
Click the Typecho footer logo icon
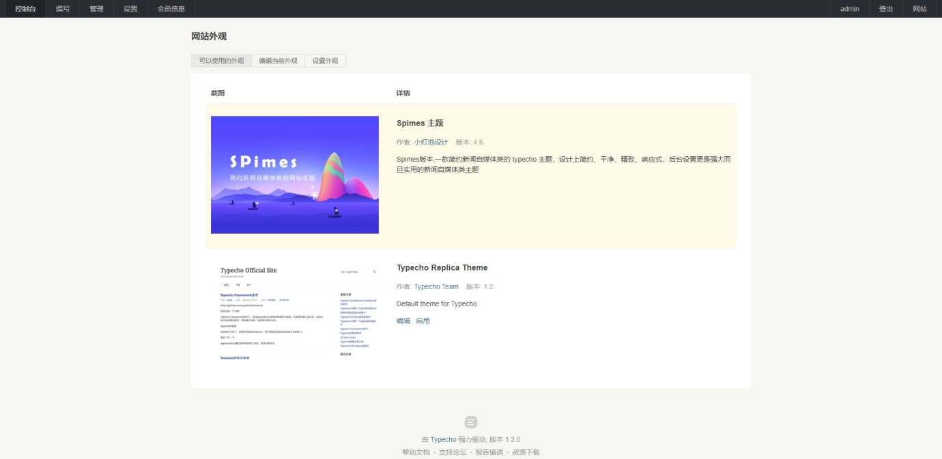471,422
